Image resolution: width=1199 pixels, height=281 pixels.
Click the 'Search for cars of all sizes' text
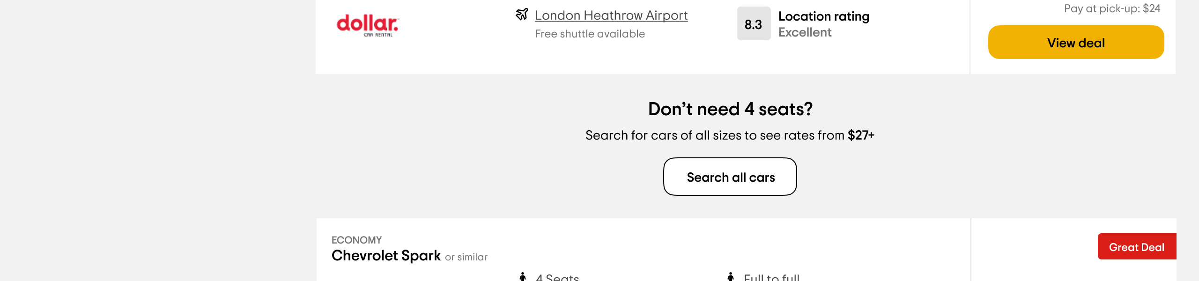click(663, 135)
